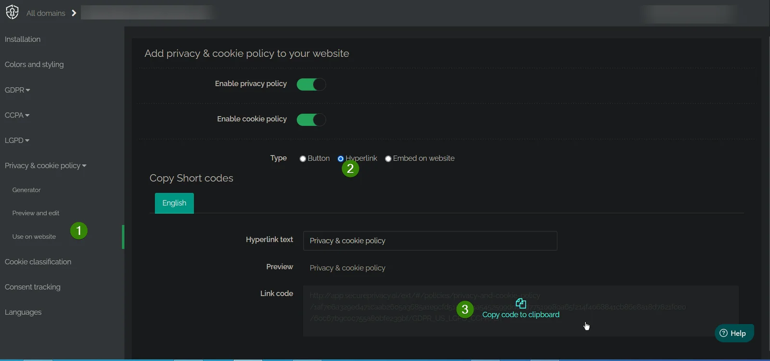Expand the LGPD sidebar menu
This screenshot has height=361, width=770.
pyautogui.click(x=17, y=140)
